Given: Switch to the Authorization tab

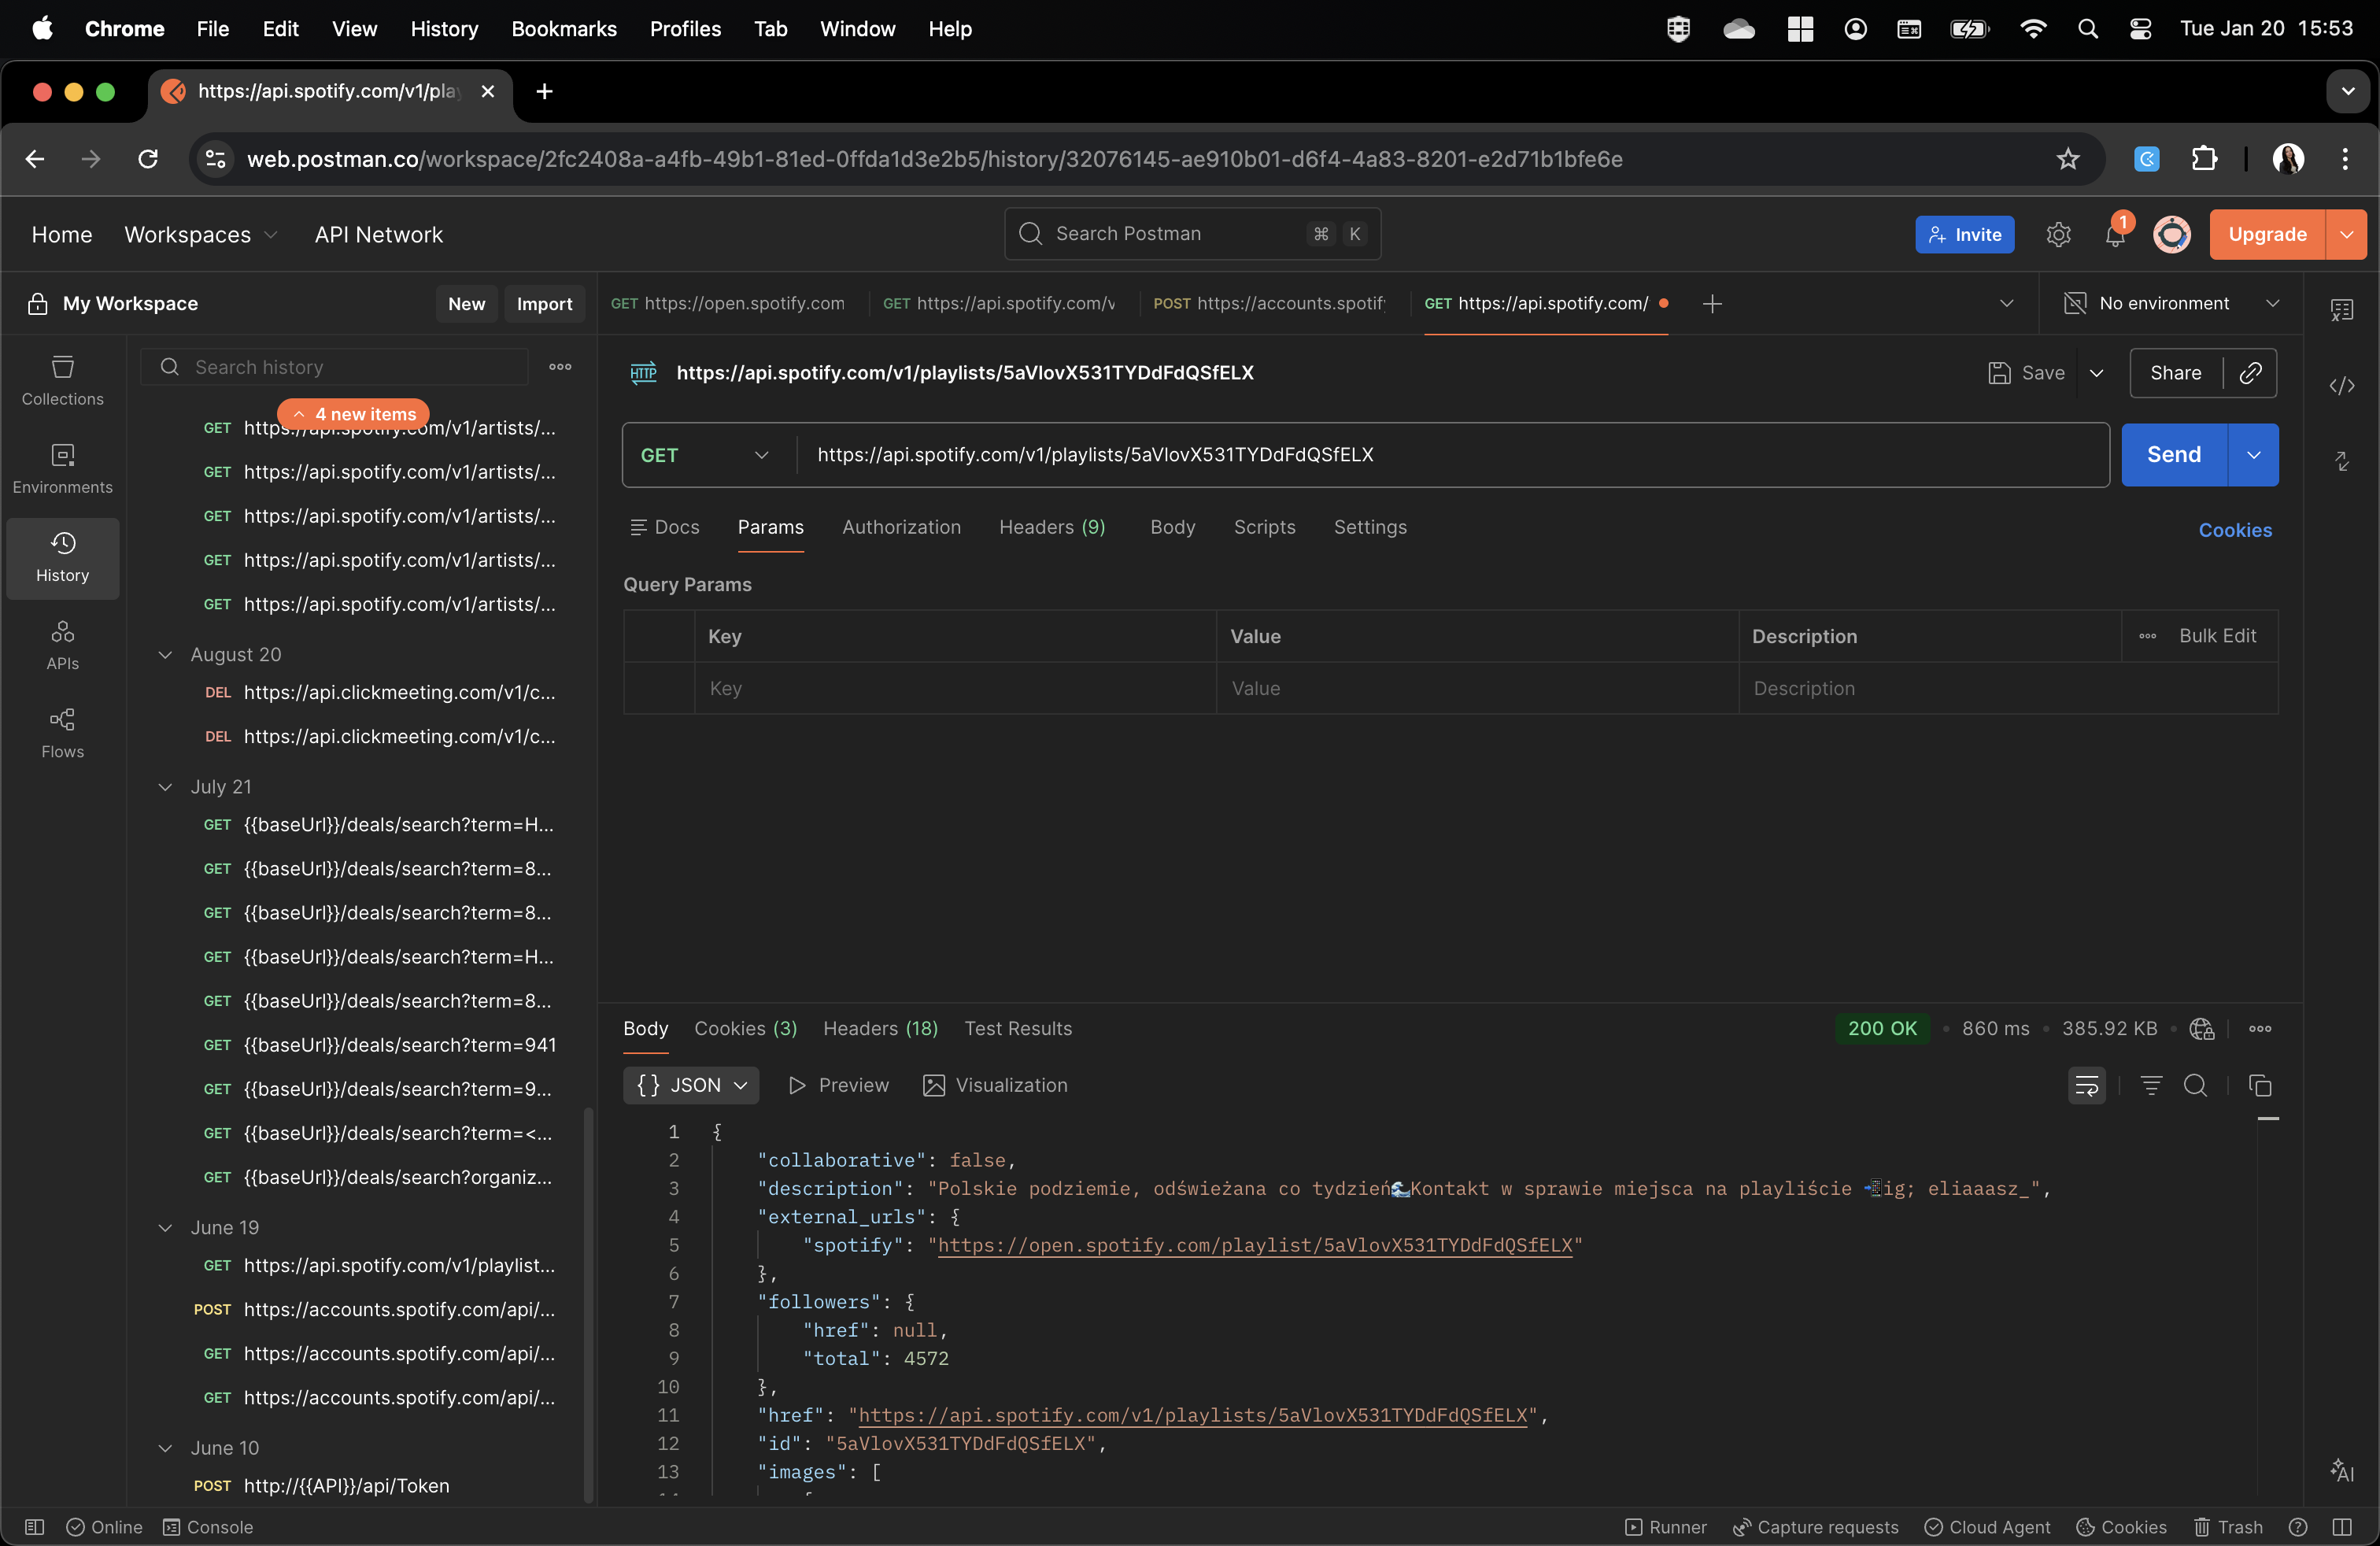Looking at the screenshot, I should pyautogui.click(x=901, y=527).
